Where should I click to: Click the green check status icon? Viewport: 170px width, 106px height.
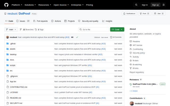click(x=77, y=37)
